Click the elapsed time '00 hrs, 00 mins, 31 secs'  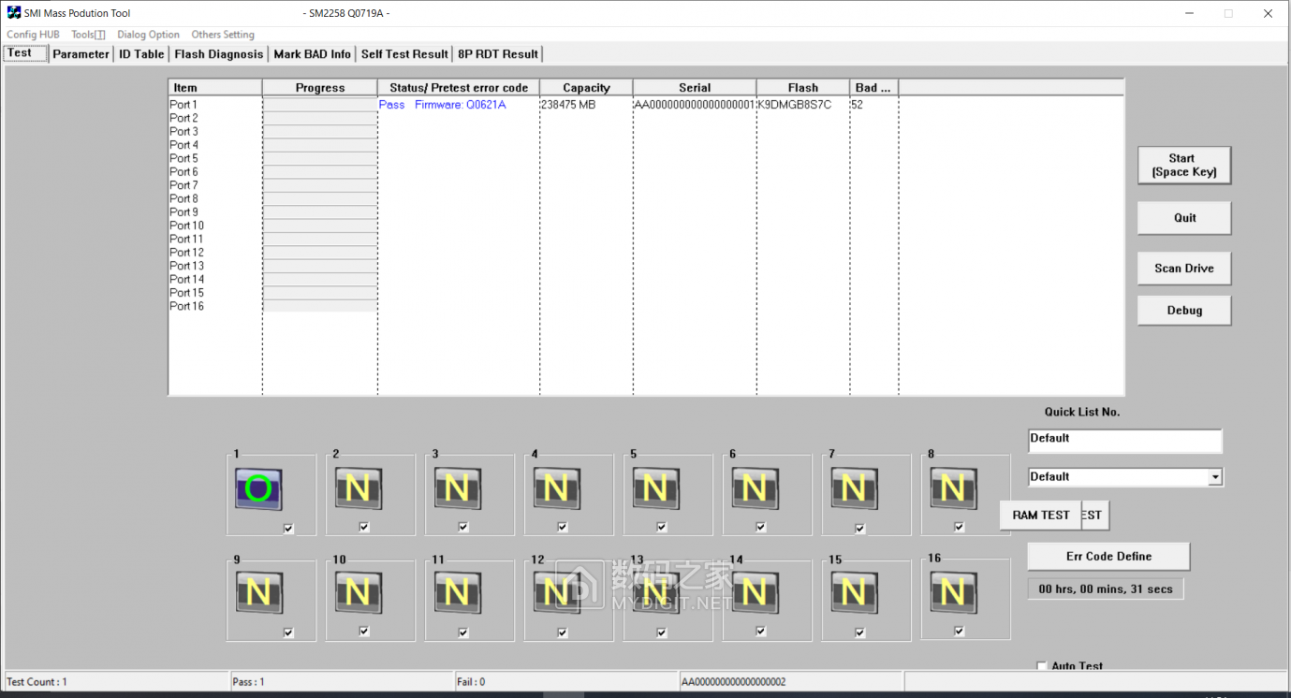[x=1106, y=589]
